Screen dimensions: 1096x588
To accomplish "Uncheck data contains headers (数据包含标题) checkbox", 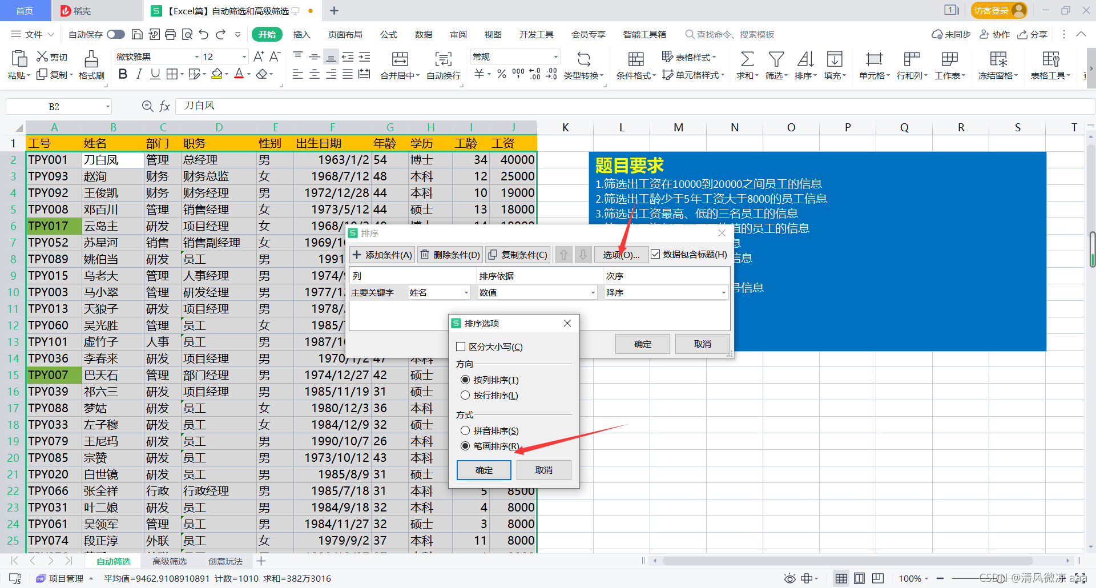I will pos(655,254).
